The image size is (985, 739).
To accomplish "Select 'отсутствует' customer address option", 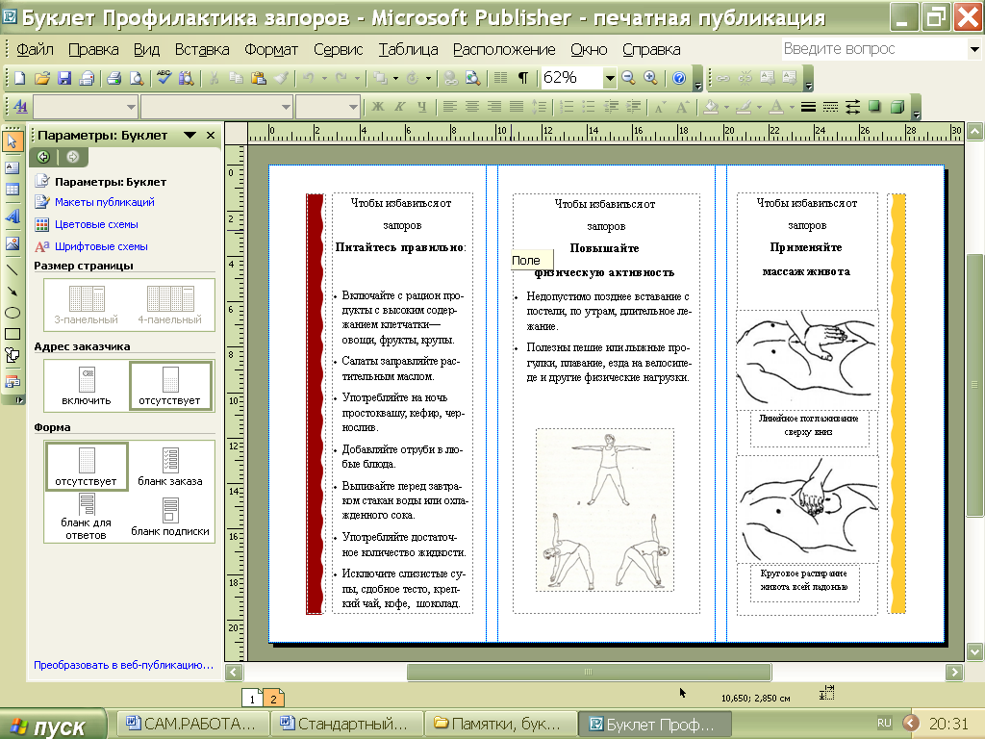I will (169, 386).
